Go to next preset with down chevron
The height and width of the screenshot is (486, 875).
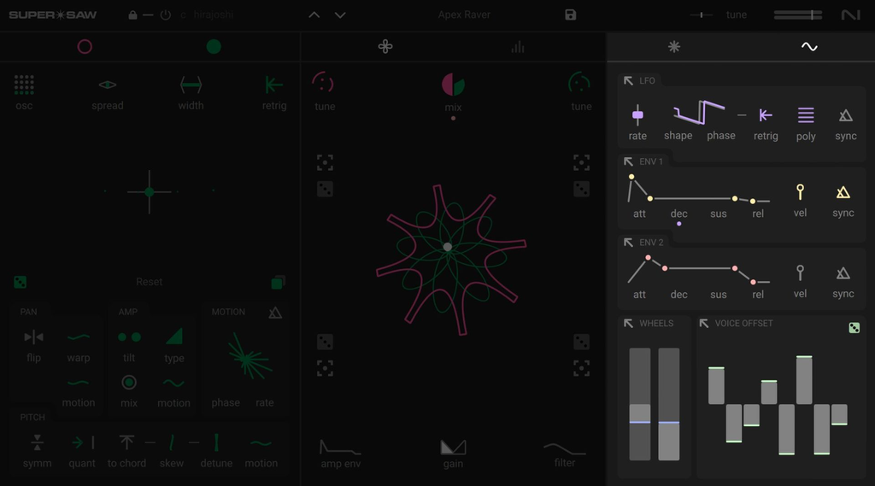340,15
